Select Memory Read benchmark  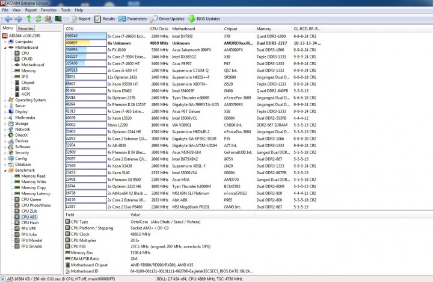tap(33, 176)
